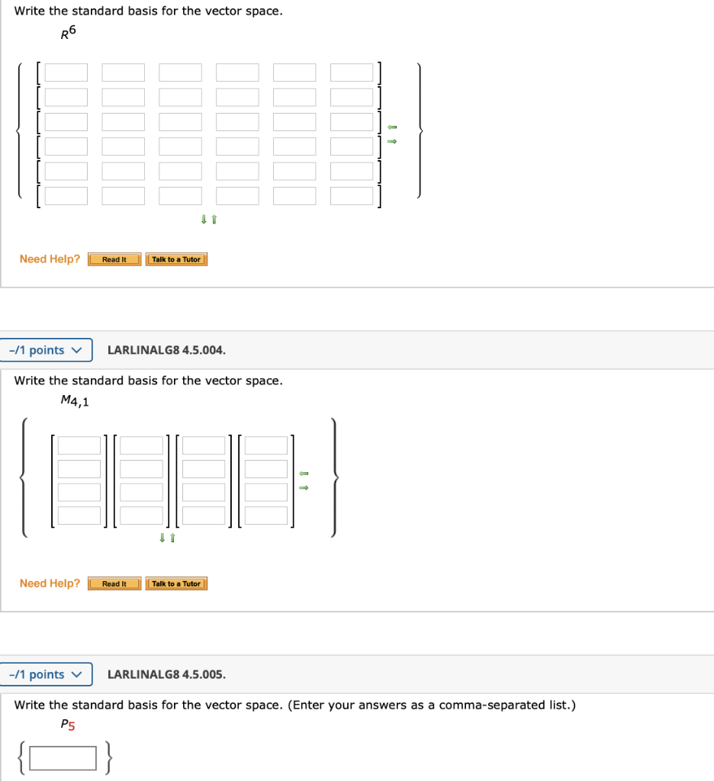Select first row, first column cell of R6 matrix
The width and height of the screenshot is (714, 781).
click(66, 72)
